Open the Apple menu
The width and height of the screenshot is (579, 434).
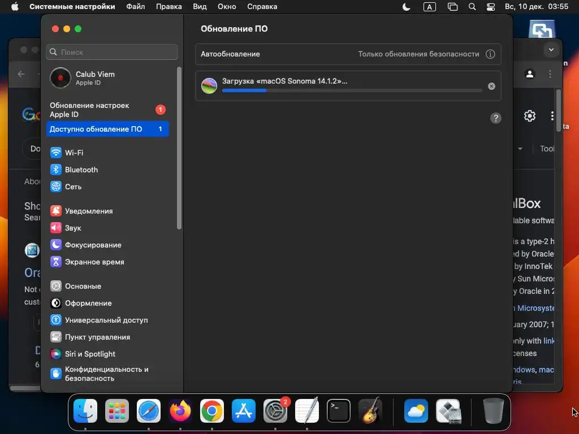[x=15, y=7]
